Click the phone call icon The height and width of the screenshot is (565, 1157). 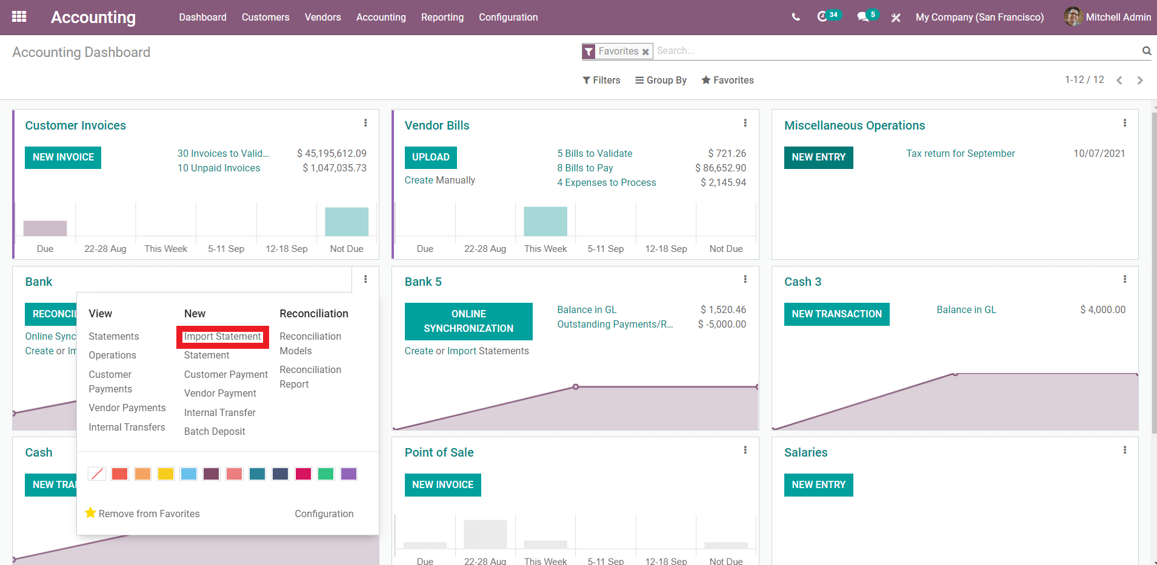[x=796, y=17]
